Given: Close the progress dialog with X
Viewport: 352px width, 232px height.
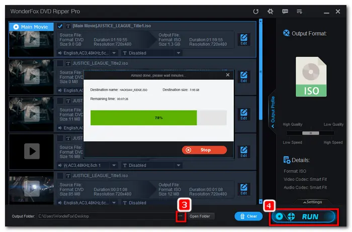Looking at the screenshot, I should pyautogui.click(x=228, y=75).
